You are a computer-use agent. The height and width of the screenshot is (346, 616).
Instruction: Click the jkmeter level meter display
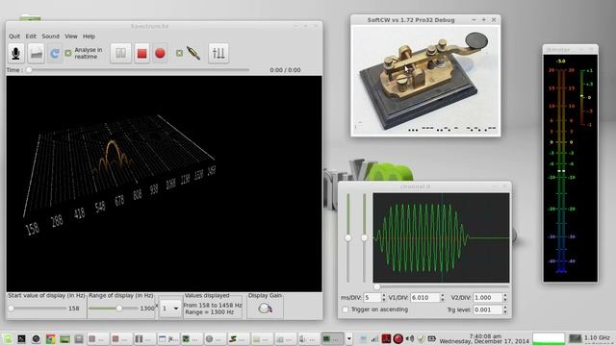pos(571,168)
